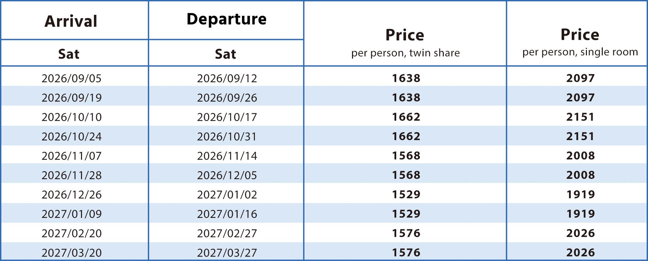Click arrival date 2026/10/10
The width and height of the screenshot is (648, 261).
click(72, 117)
